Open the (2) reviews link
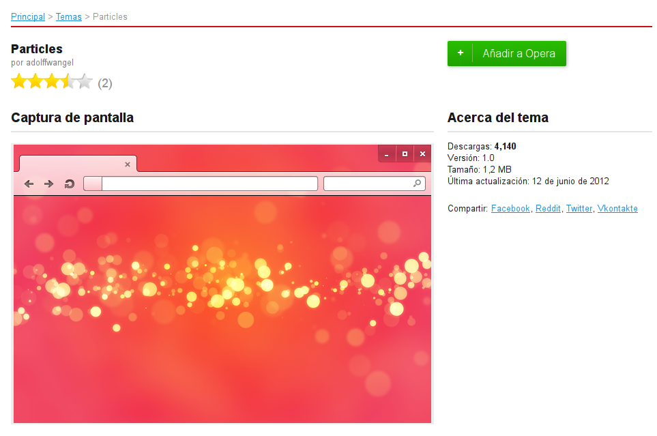The height and width of the screenshot is (436, 657). [105, 83]
